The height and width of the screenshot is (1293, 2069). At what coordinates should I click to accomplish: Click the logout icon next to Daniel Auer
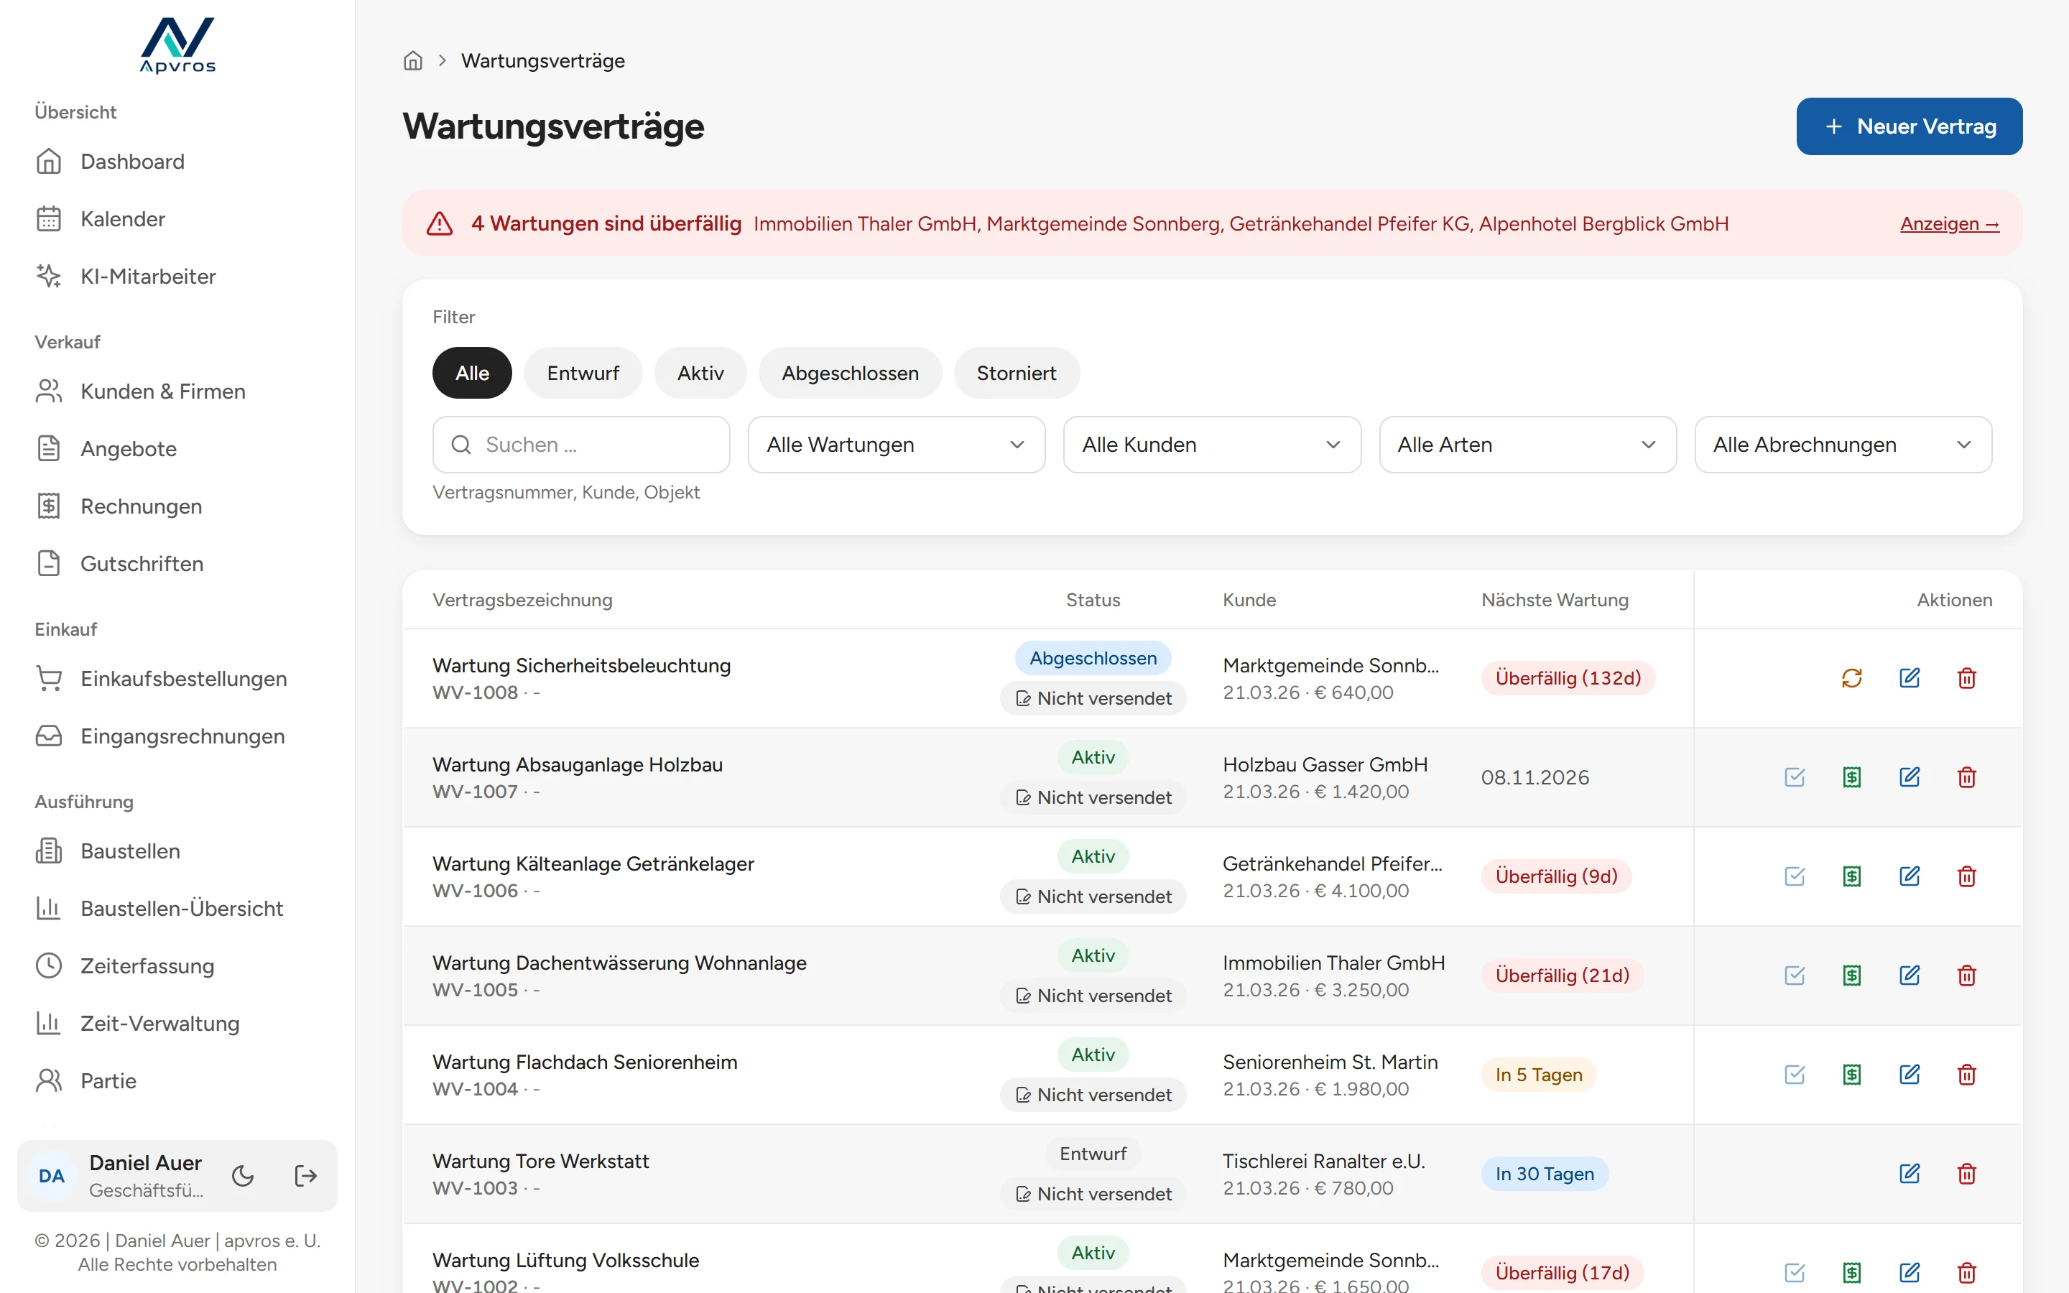[305, 1176]
